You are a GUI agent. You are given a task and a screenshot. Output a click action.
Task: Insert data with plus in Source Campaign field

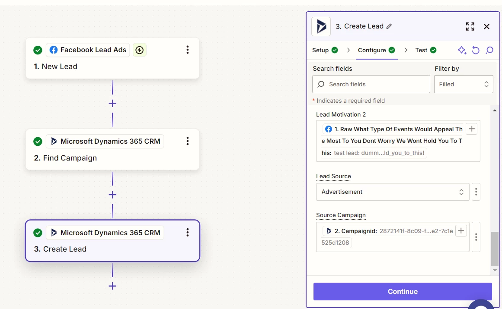[461, 231]
